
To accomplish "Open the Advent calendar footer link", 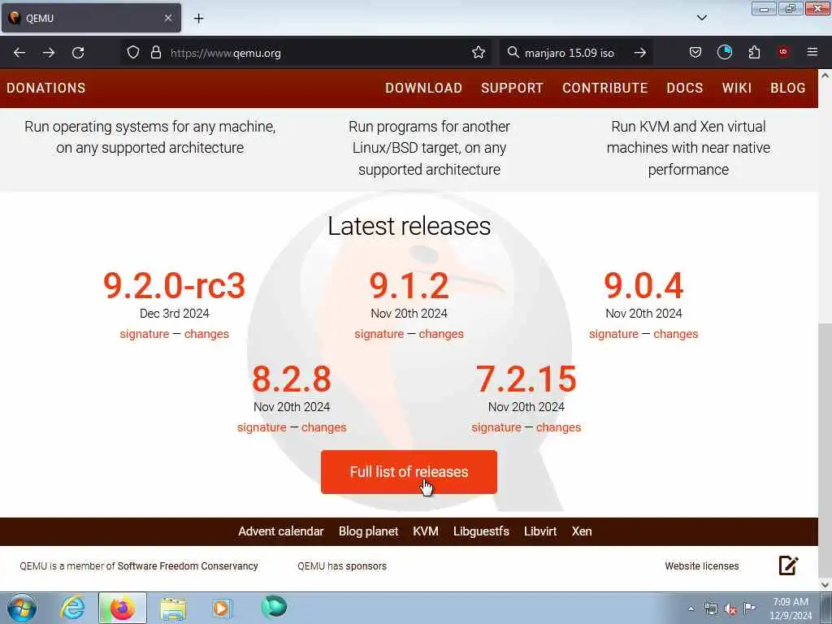I will tap(280, 531).
